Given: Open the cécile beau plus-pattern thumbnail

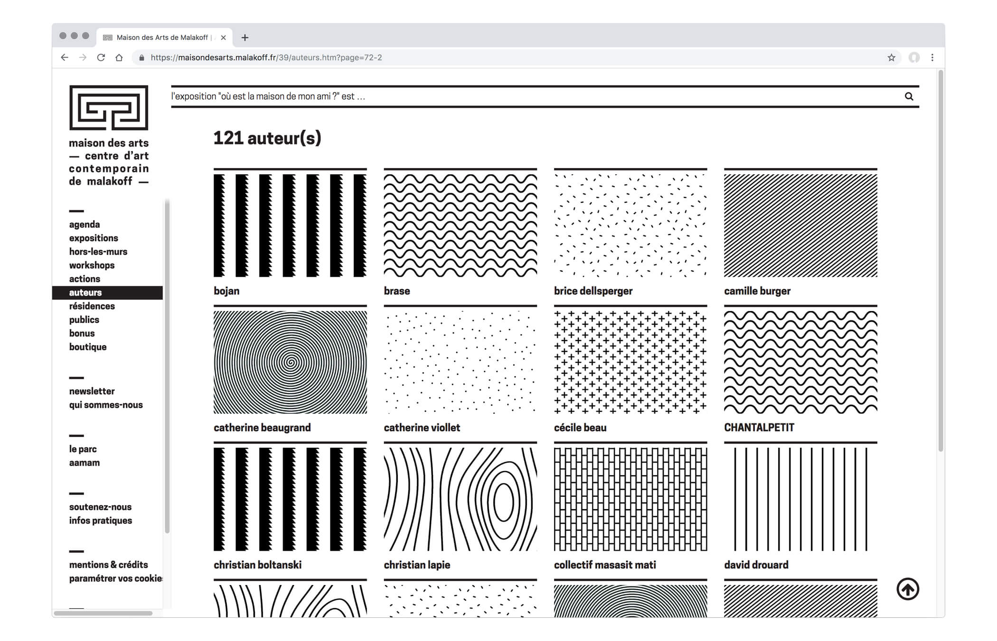Looking at the screenshot, I should (x=630, y=362).
